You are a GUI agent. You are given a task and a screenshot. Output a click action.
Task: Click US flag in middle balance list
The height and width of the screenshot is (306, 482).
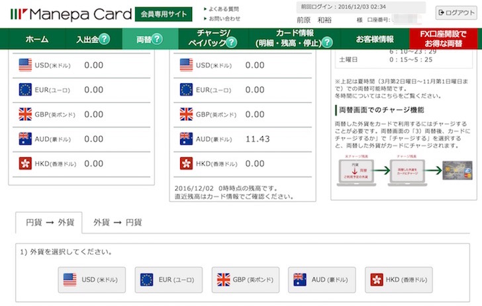coord(186,65)
